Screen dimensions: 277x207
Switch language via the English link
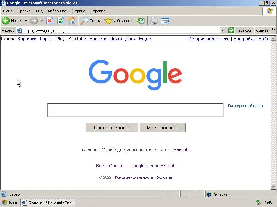coord(181,150)
